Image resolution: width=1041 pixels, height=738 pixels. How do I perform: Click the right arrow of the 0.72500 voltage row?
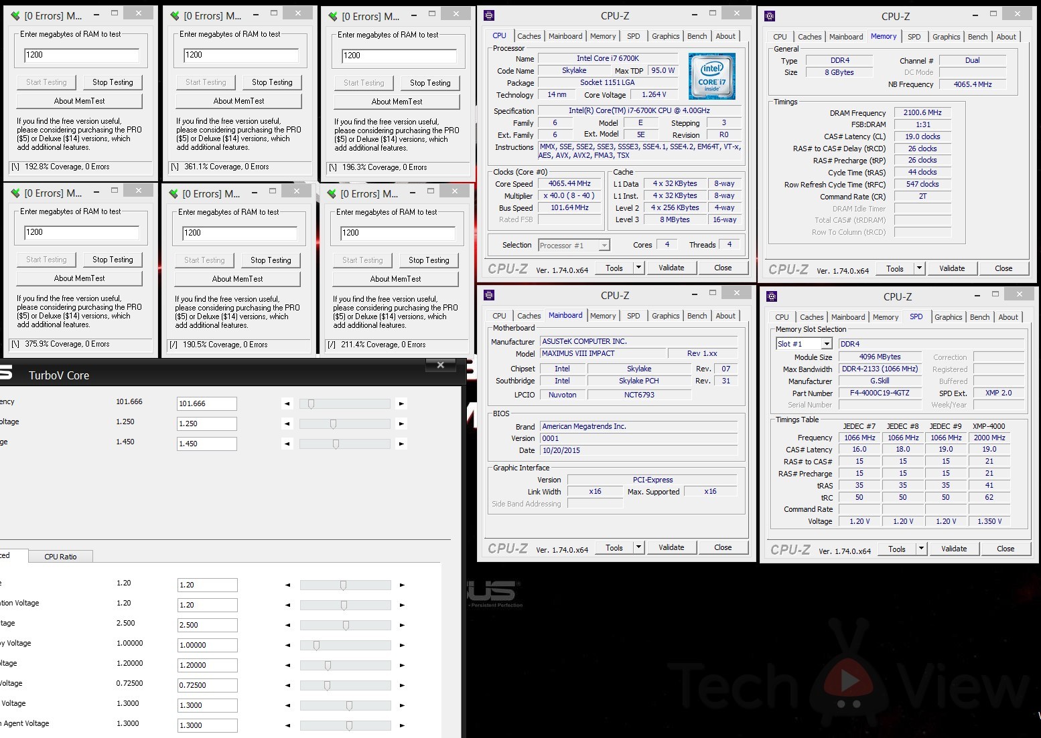pos(402,685)
